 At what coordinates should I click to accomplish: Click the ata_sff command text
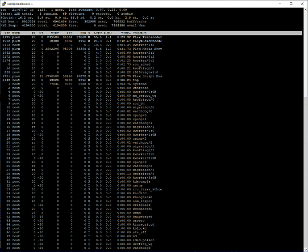[139, 232]
